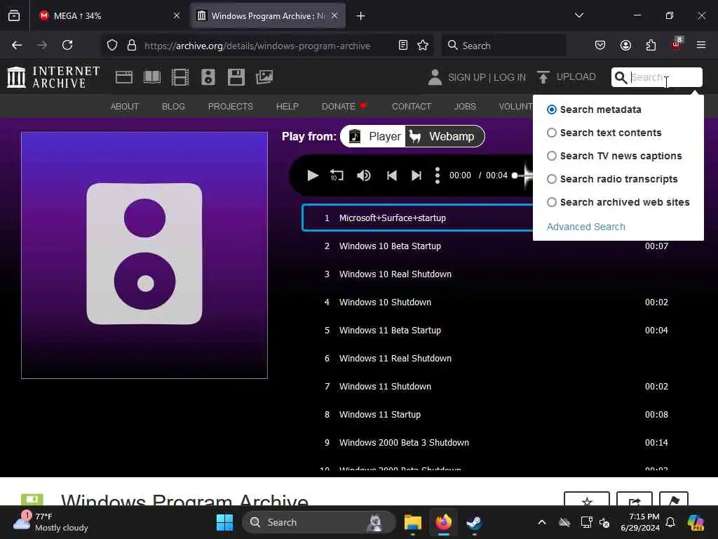Select Search archived web sites option
The height and width of the screenshot is (539, 718).
click(x=552, y=202)
